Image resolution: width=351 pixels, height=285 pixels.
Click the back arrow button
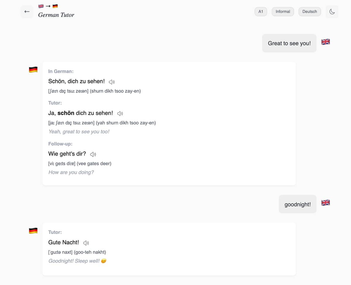27,12
